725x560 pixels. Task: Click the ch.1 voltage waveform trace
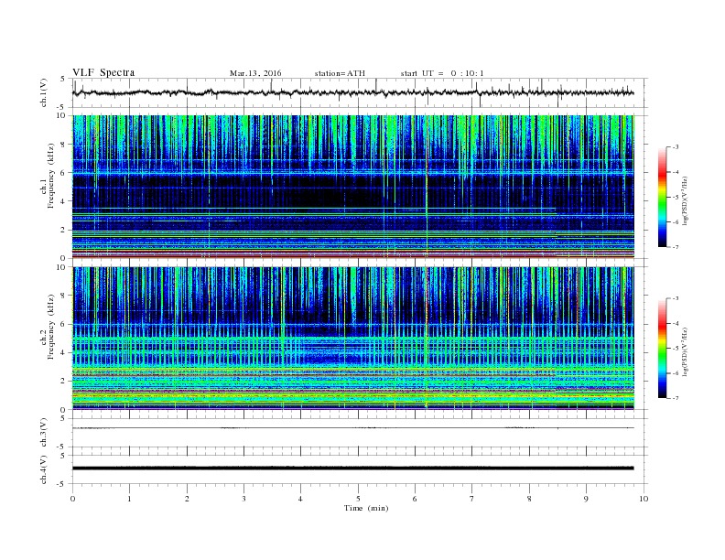[352, 92]
